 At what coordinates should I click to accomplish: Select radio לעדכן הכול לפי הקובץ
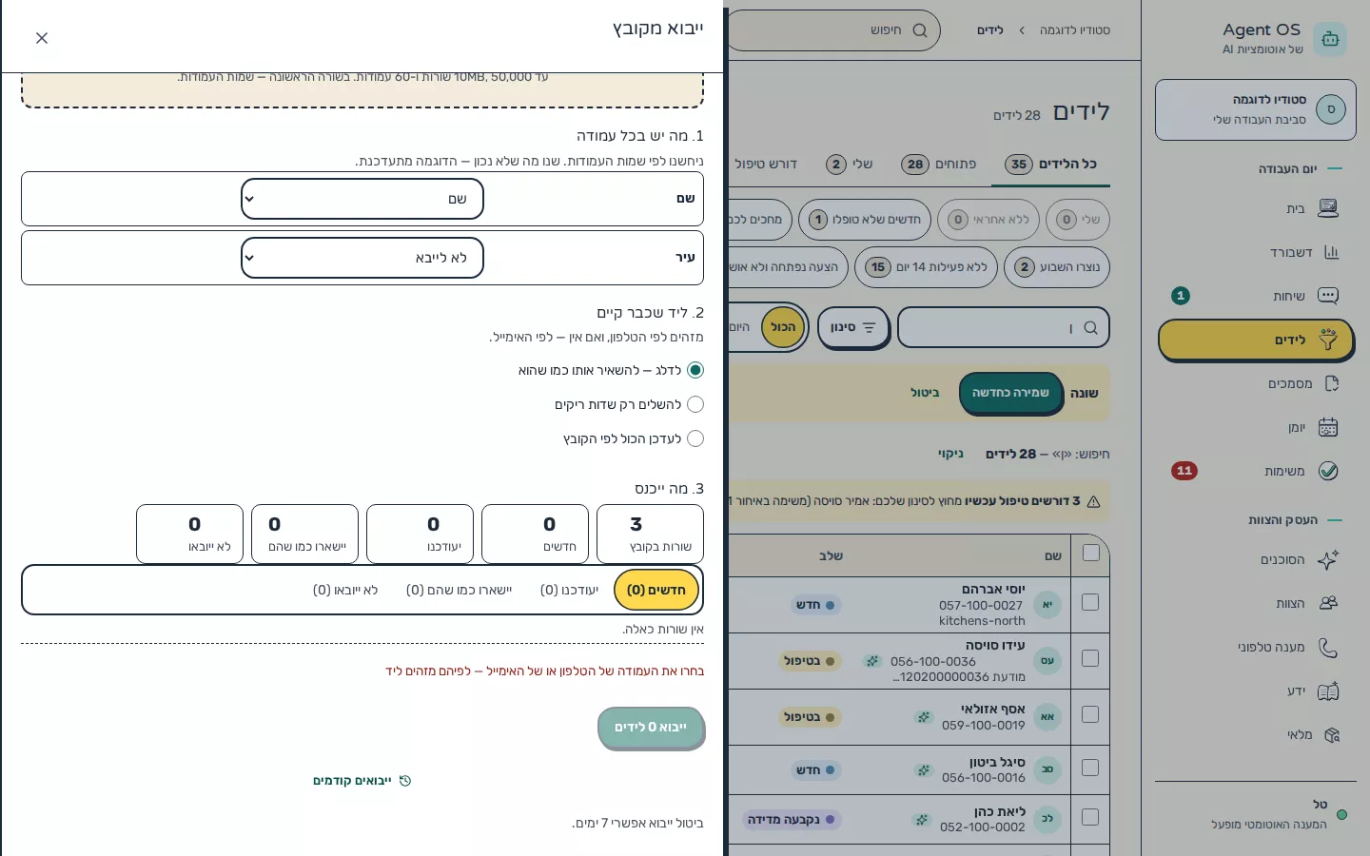click(x=695, y=438)
